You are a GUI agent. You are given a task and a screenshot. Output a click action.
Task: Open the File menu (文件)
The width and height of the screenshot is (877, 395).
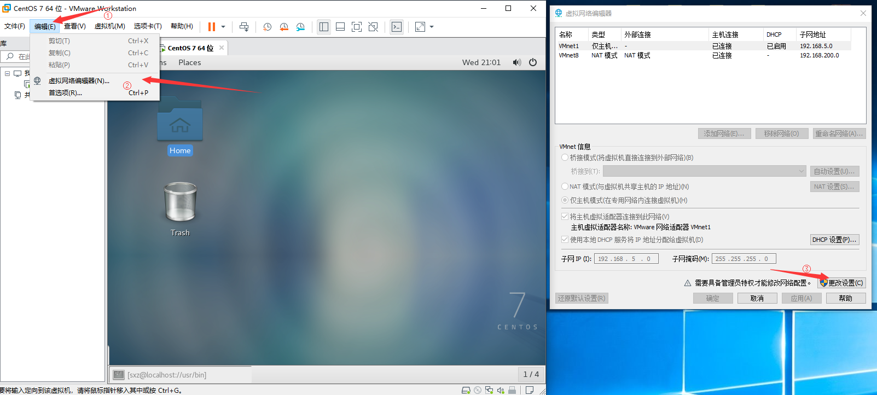point(15,26)
